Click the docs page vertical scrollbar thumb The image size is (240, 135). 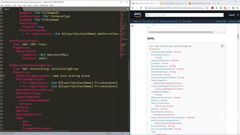pyautogui.click(x=238, y=37)
